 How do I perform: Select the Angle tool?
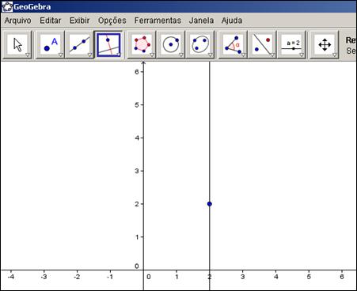coord(233,45)
